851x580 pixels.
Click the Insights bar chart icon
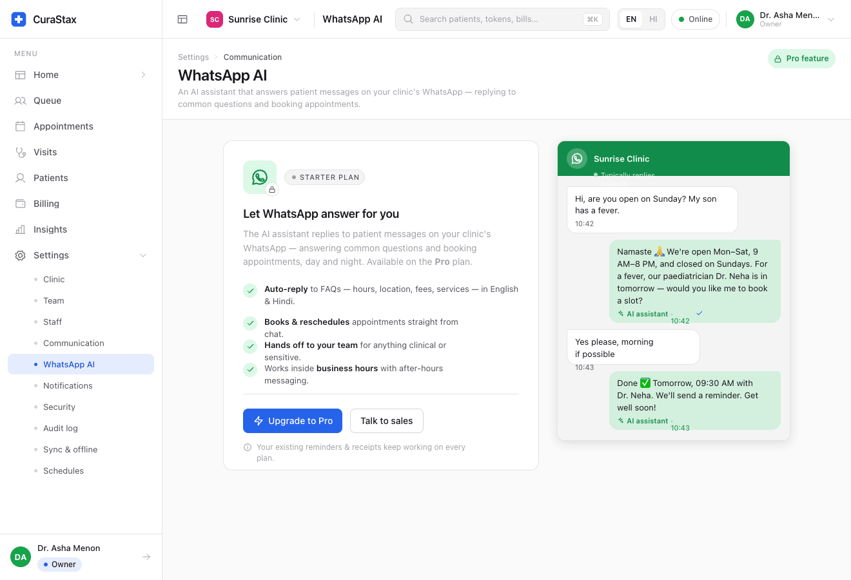(21, 229)
